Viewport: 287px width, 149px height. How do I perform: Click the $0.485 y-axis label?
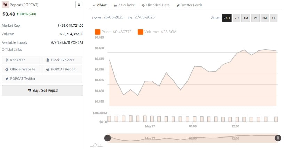[x=99, y=37]
